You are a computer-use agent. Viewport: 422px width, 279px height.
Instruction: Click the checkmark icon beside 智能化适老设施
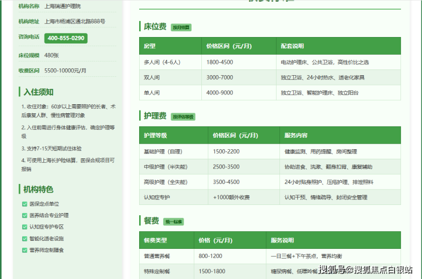pos(25,239)
